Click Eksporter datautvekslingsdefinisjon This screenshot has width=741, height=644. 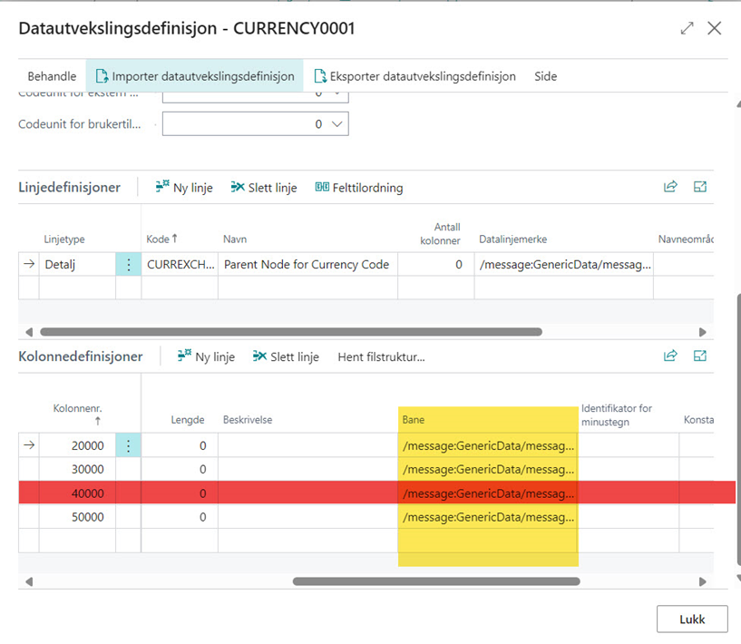(414, 76)
